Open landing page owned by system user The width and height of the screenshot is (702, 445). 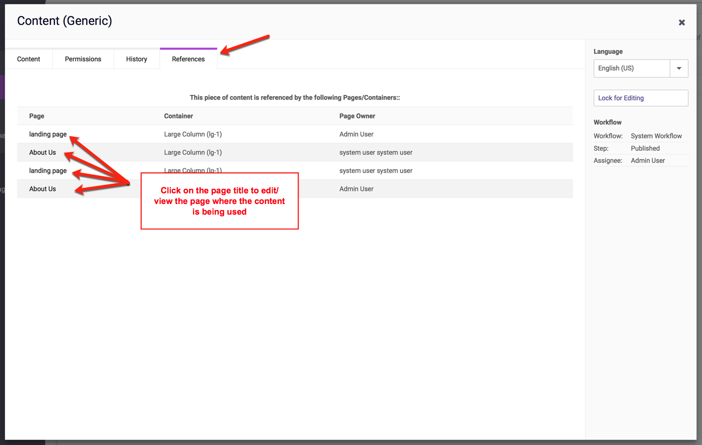pyautogui.click(x=48, y=171)
